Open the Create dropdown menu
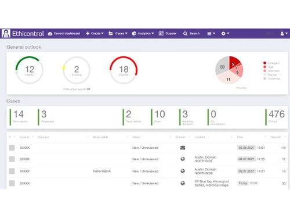The height and width of the screenshot is (218, 290). pyautogui.click(x=95, y=34)
